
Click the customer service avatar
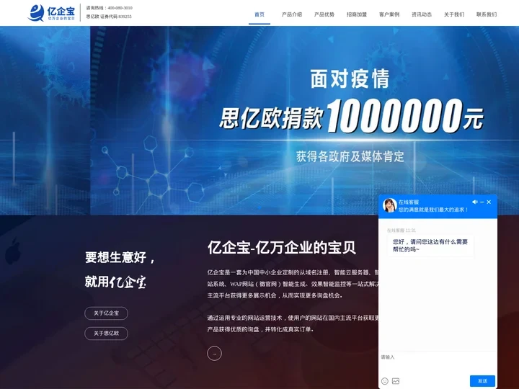point(389,205)
